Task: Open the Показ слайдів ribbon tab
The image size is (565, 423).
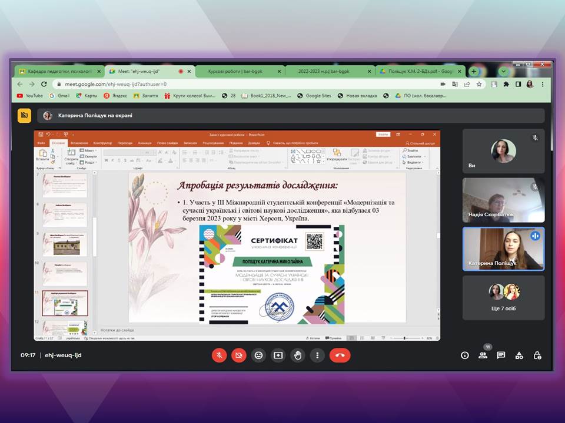Action: (168, 143)
